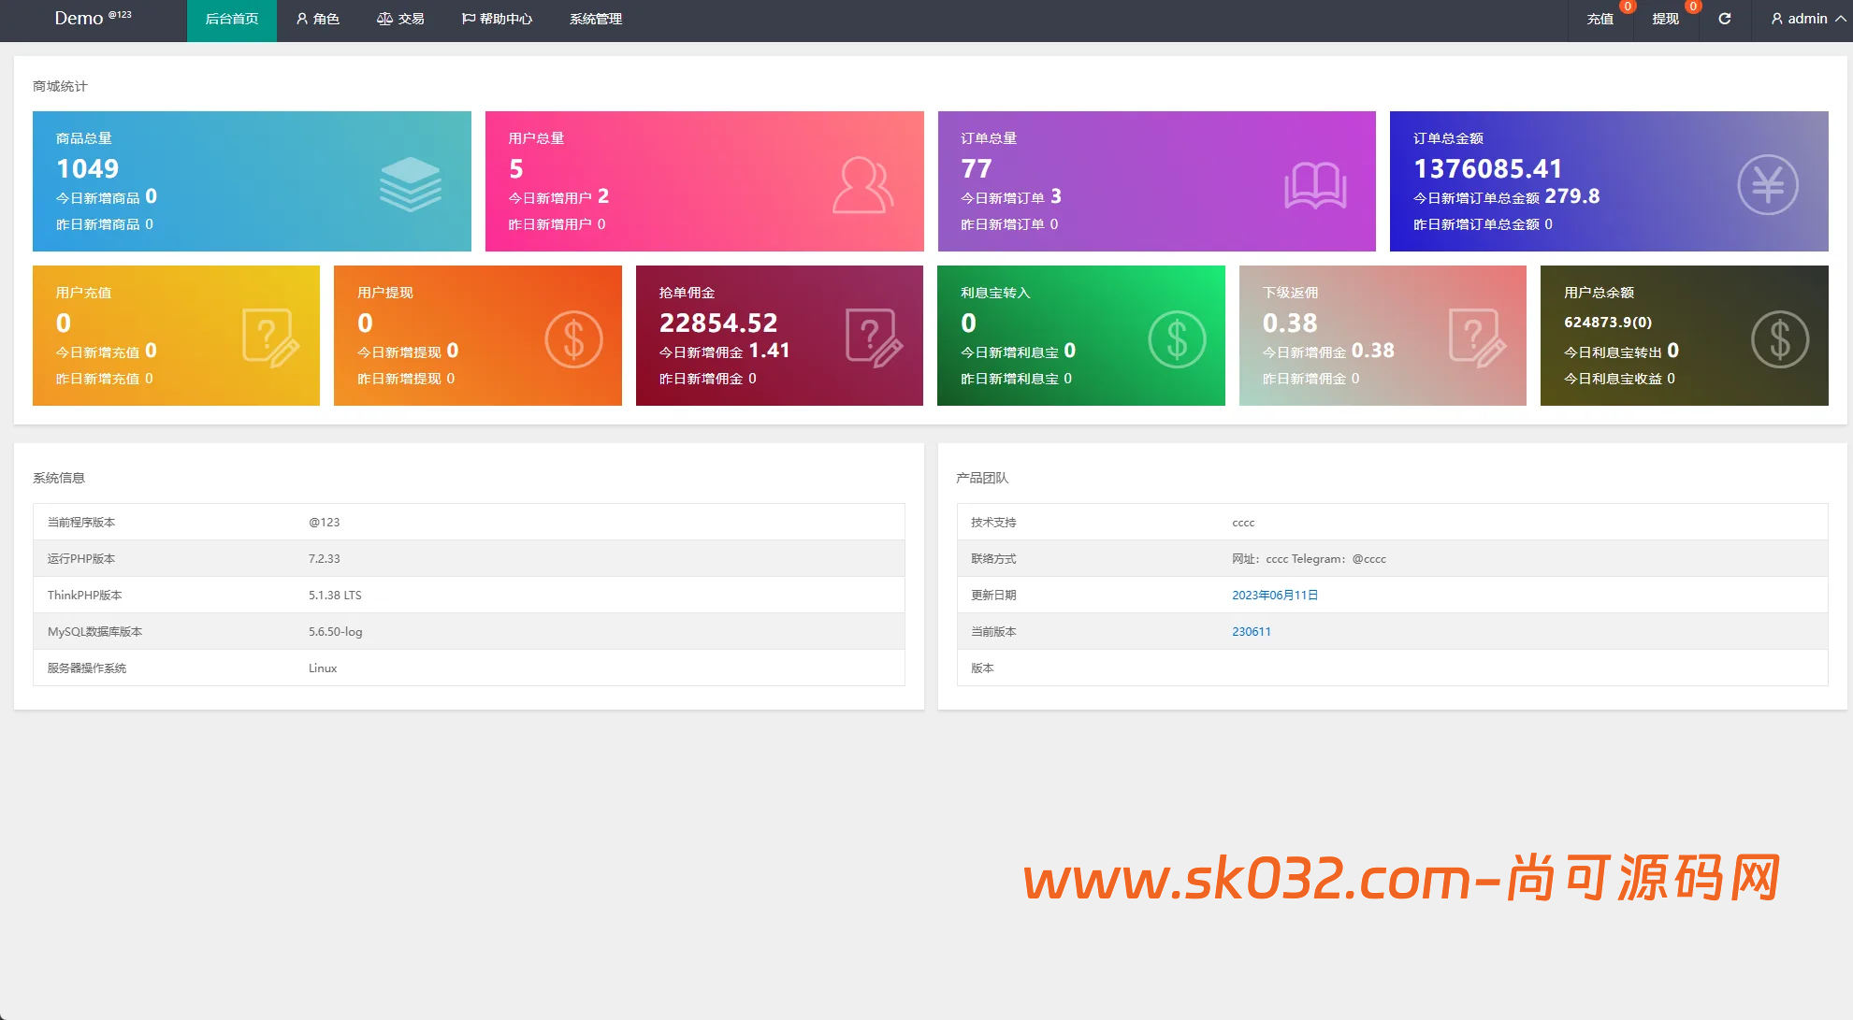Expand the admin user dropdown
The image size is (1853, 1020).
pos(1807,19)
